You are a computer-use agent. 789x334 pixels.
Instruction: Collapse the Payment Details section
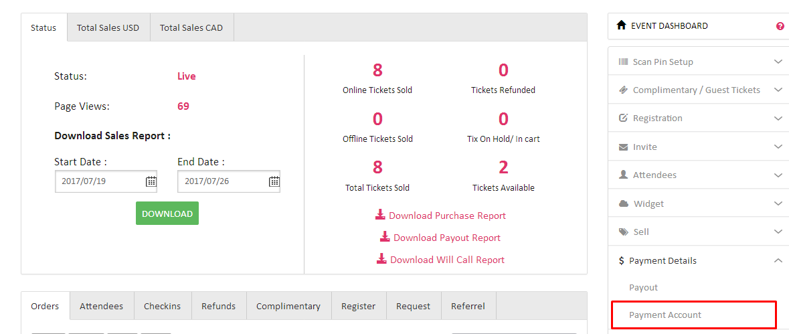(778, 260)
